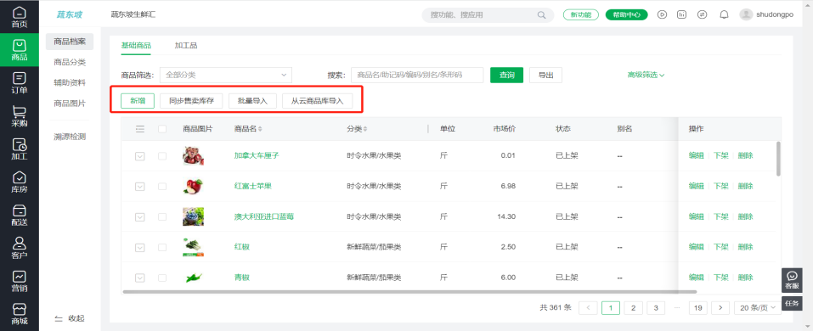
Task: Open the 全部分类 product filter dropdown
Action: (225, 75)
